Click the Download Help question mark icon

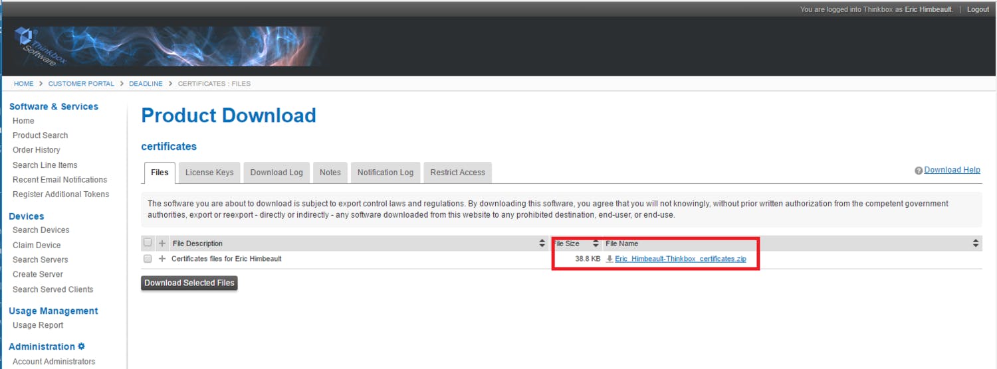919,171
